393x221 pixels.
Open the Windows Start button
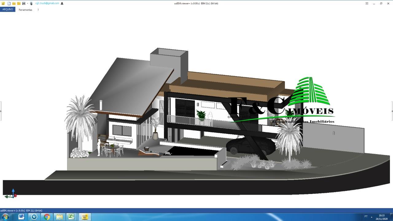coord(5,217)
